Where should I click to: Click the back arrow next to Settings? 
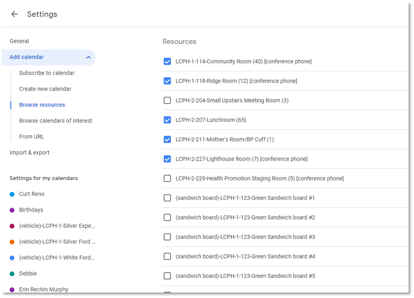[15, 14]
